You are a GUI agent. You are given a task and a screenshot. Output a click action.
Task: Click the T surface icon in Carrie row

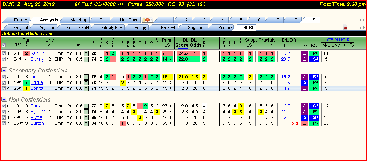point(86,82)
